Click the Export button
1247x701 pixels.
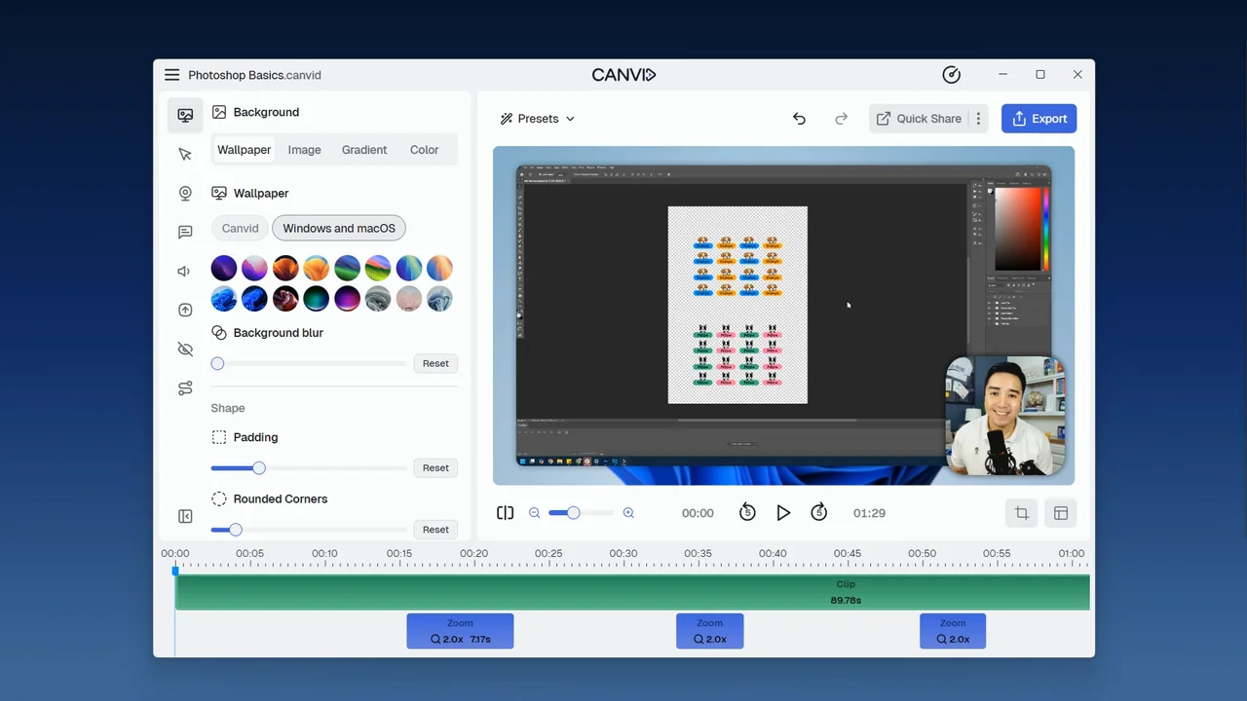[x=1039, y=118]
